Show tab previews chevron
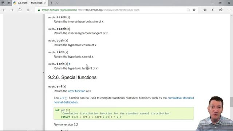Screen dimensions: 233x131 57,3
